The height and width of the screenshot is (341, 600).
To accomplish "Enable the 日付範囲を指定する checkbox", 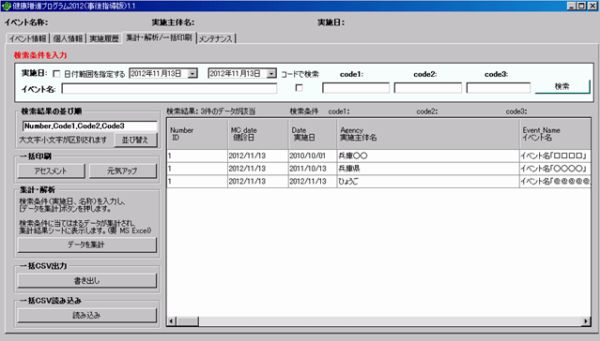I will [x=56, y=73].
